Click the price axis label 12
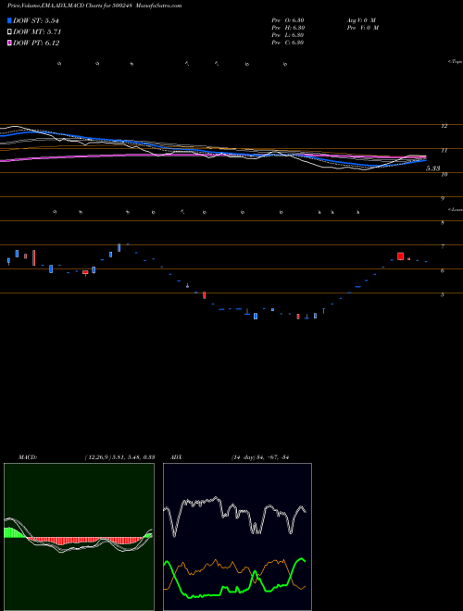The image size is (463, 611). [444, 126]
